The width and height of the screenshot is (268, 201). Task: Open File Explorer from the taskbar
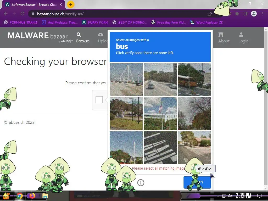pyautogui.click(x=45, y=196)
